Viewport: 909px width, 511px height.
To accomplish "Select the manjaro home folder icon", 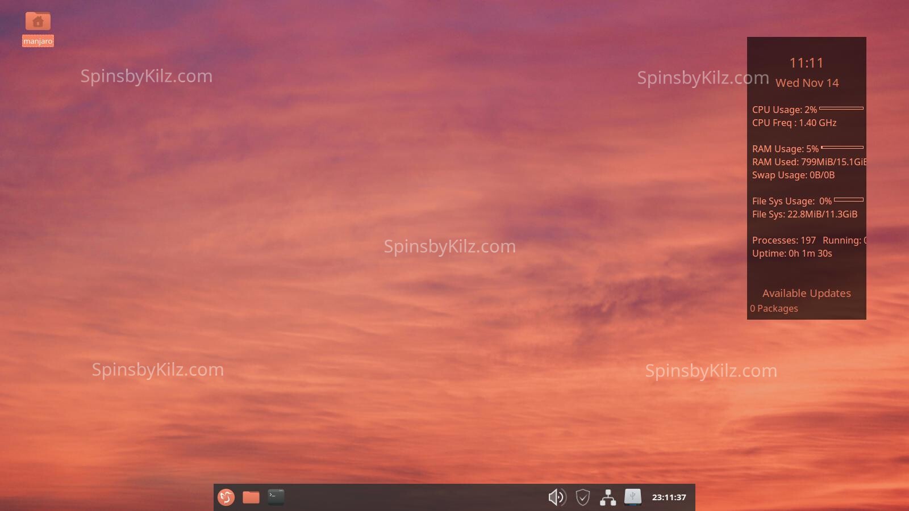I will click(38, 22).
